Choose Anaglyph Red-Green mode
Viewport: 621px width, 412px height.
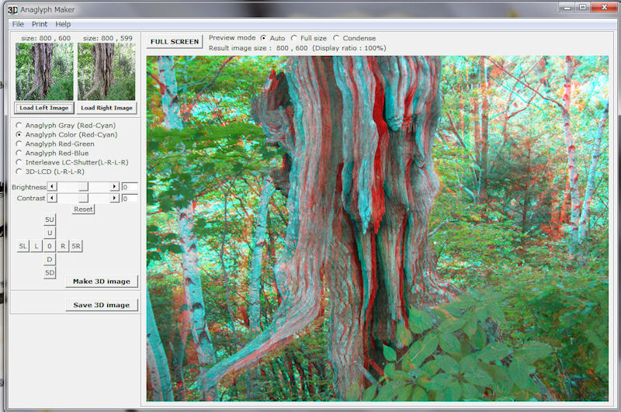pyautogui.click(x=55, y=144)
